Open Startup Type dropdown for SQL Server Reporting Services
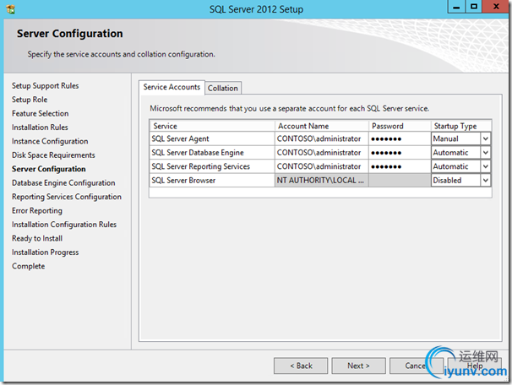 tap(485, 166)
